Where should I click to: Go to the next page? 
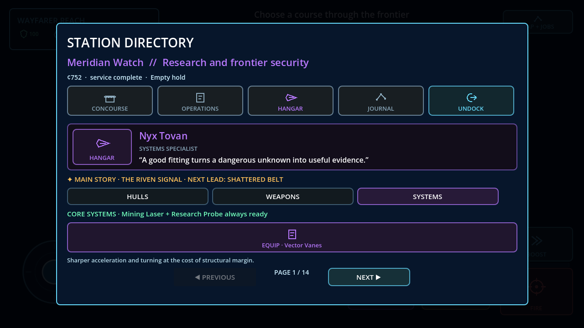369,277
